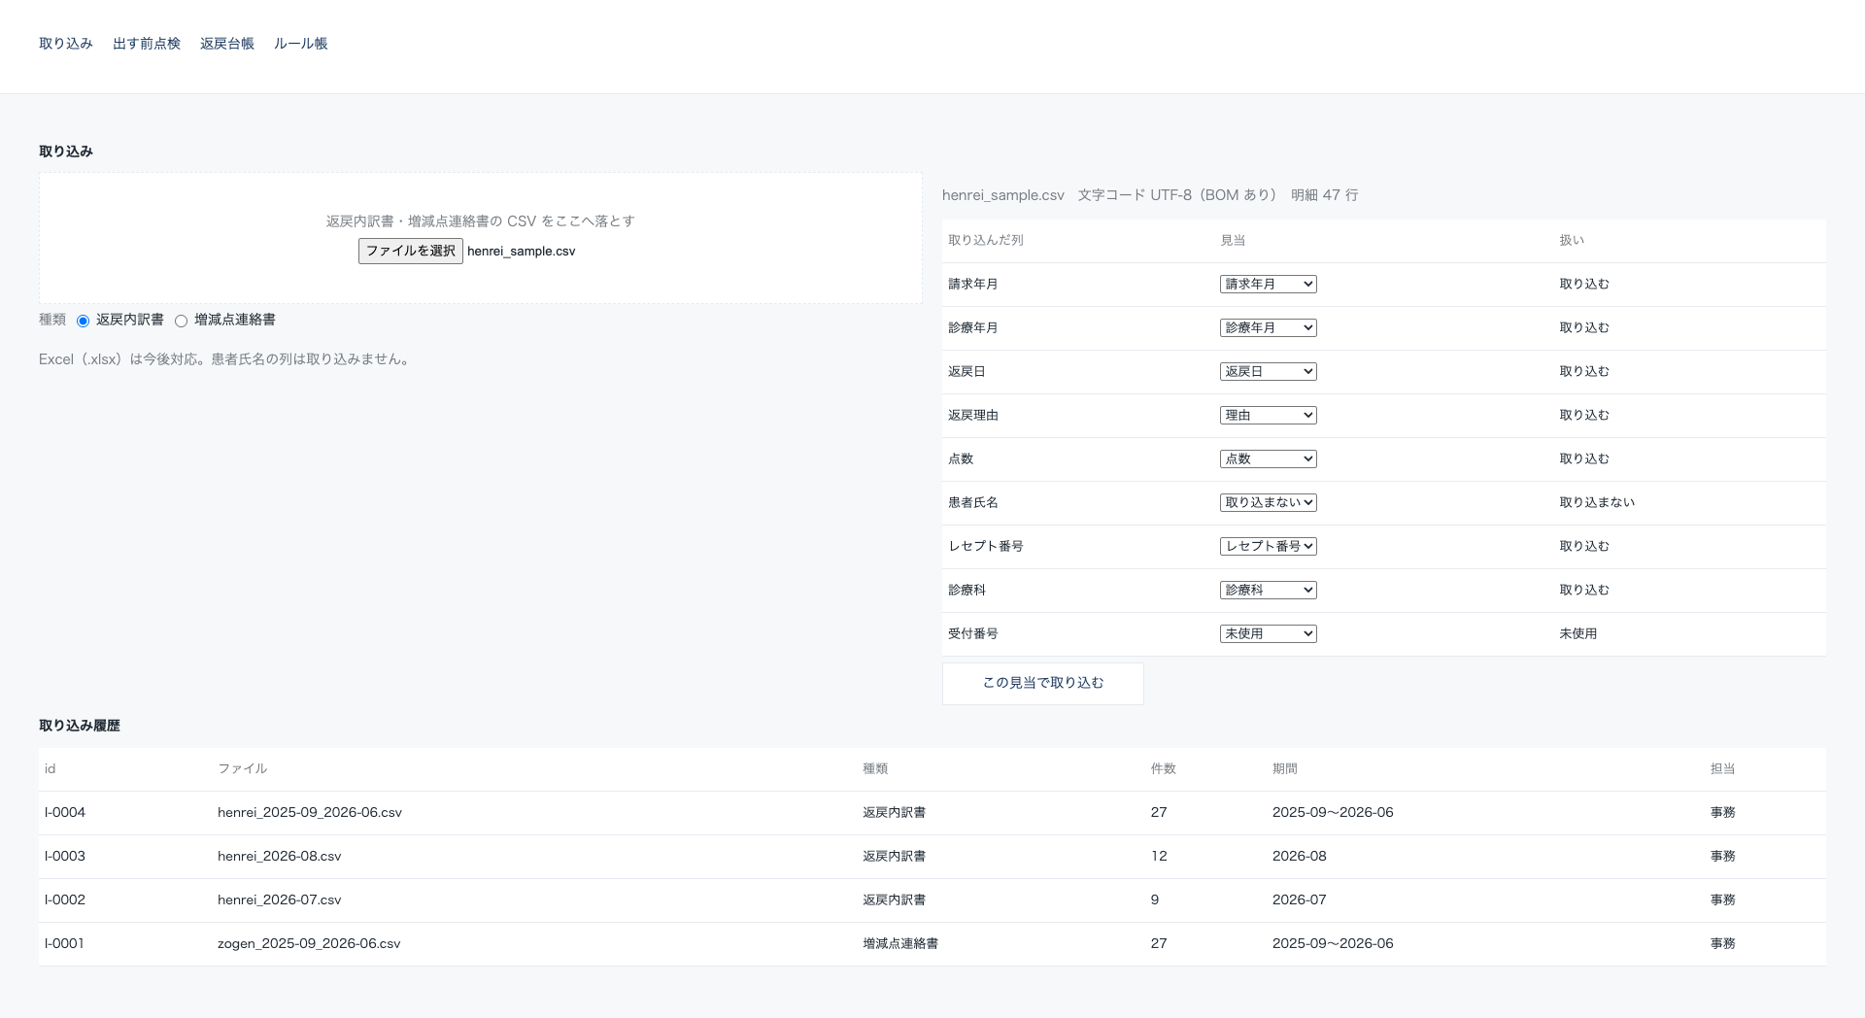Click the 担当 column header
The height and width of the screenshot is (1018, 1865).
point(1723,769)
